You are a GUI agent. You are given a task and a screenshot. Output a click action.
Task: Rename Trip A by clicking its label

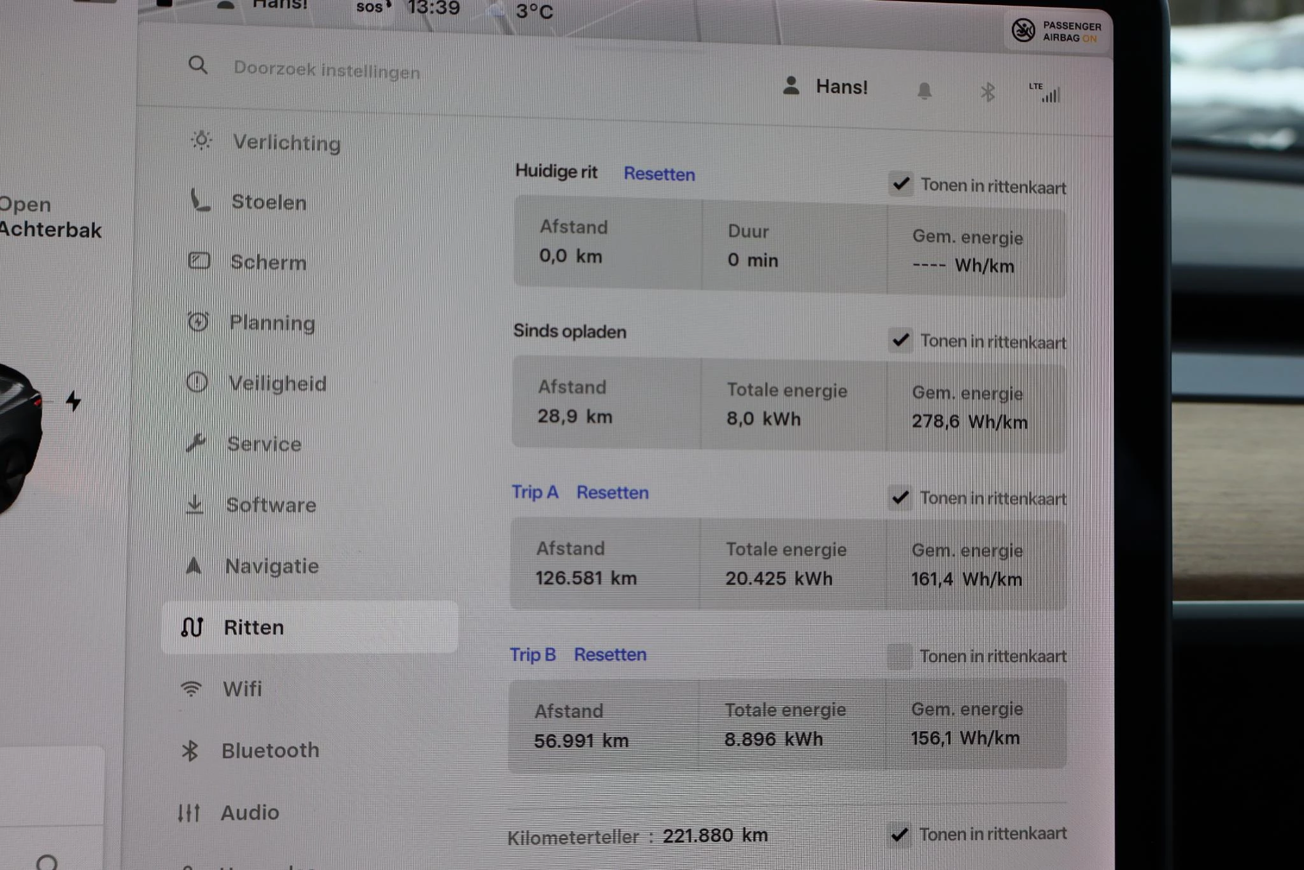[x=535, y=492]
